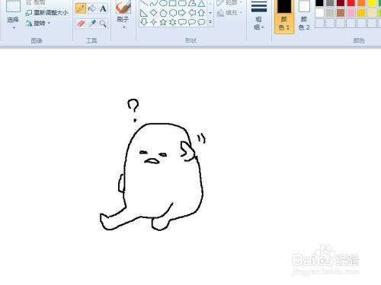Pick the red color swatch
The image size is (381, 285).
click(x=351, y=3)
